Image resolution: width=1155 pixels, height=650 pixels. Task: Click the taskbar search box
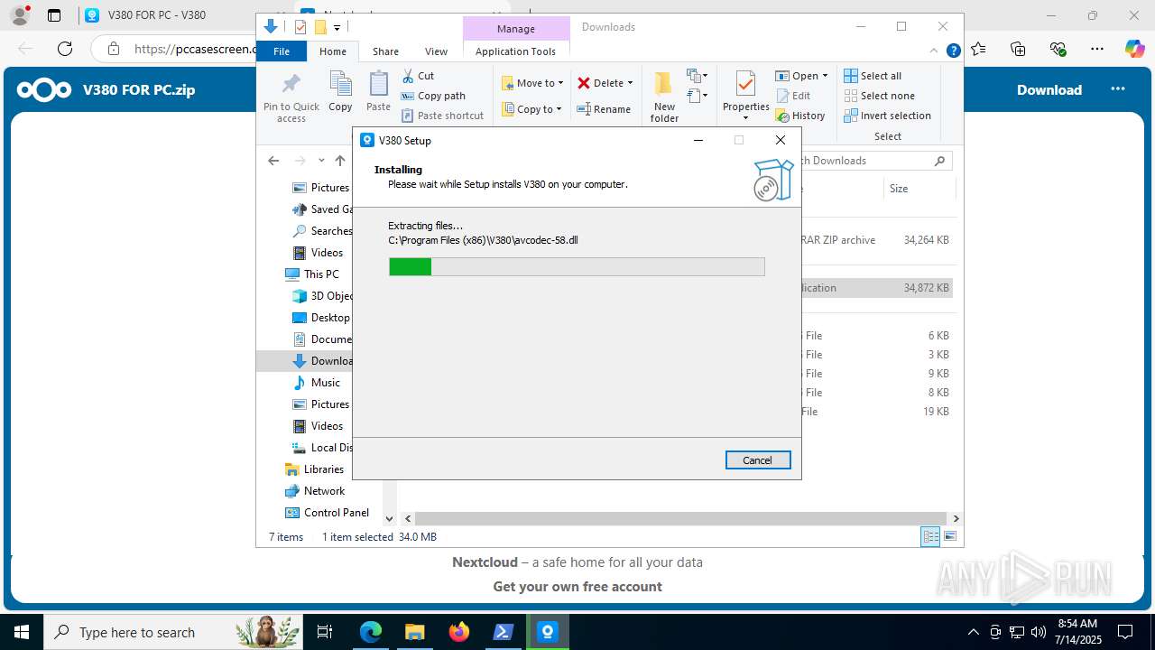(173, 632)
